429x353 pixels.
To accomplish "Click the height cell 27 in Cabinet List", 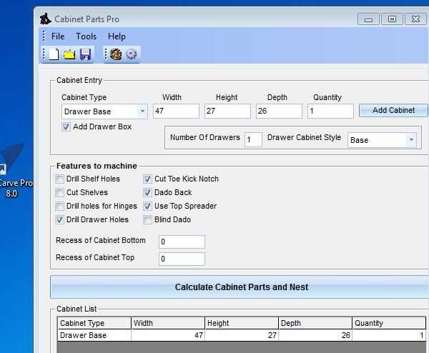I will 242,335.
